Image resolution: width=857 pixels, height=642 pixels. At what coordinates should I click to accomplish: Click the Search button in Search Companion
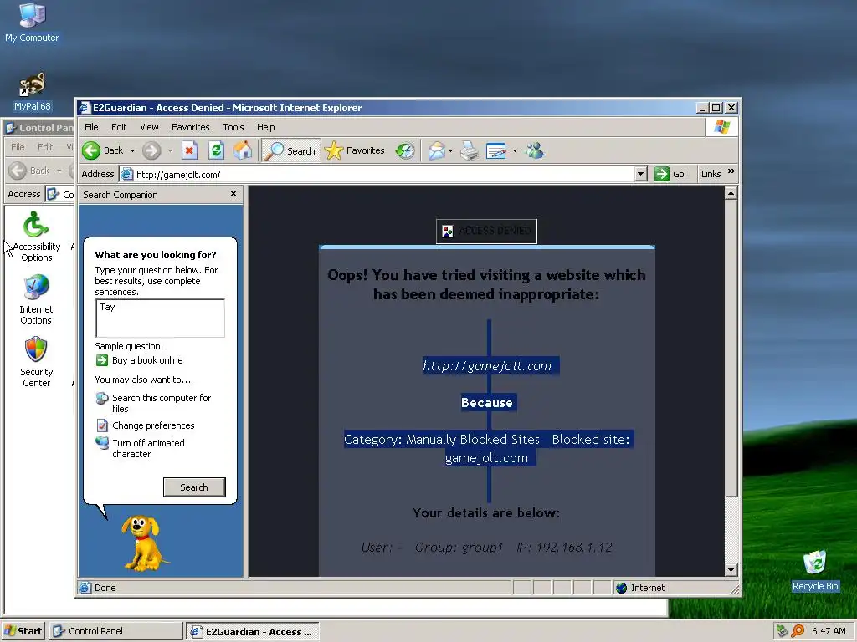pyautogui.click(x=194, y=487)
